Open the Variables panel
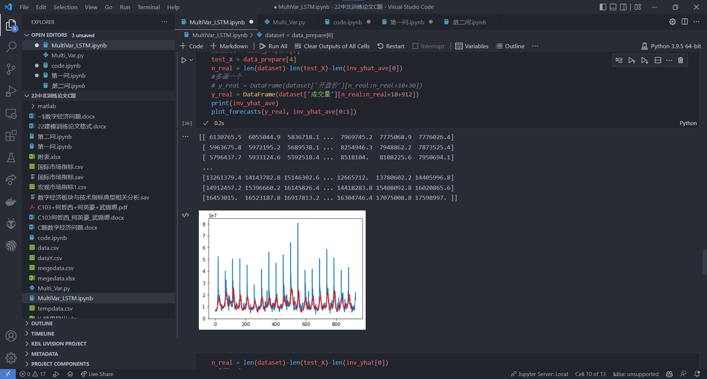Screen dimensions: 707x379 [x=472, y=46]
